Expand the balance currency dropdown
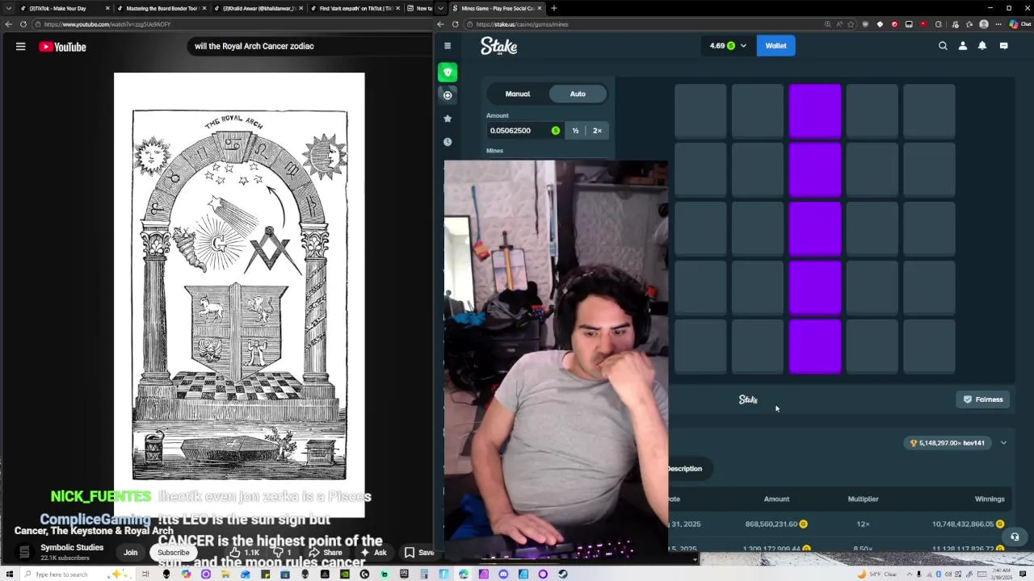 click(x=743, y=46)
